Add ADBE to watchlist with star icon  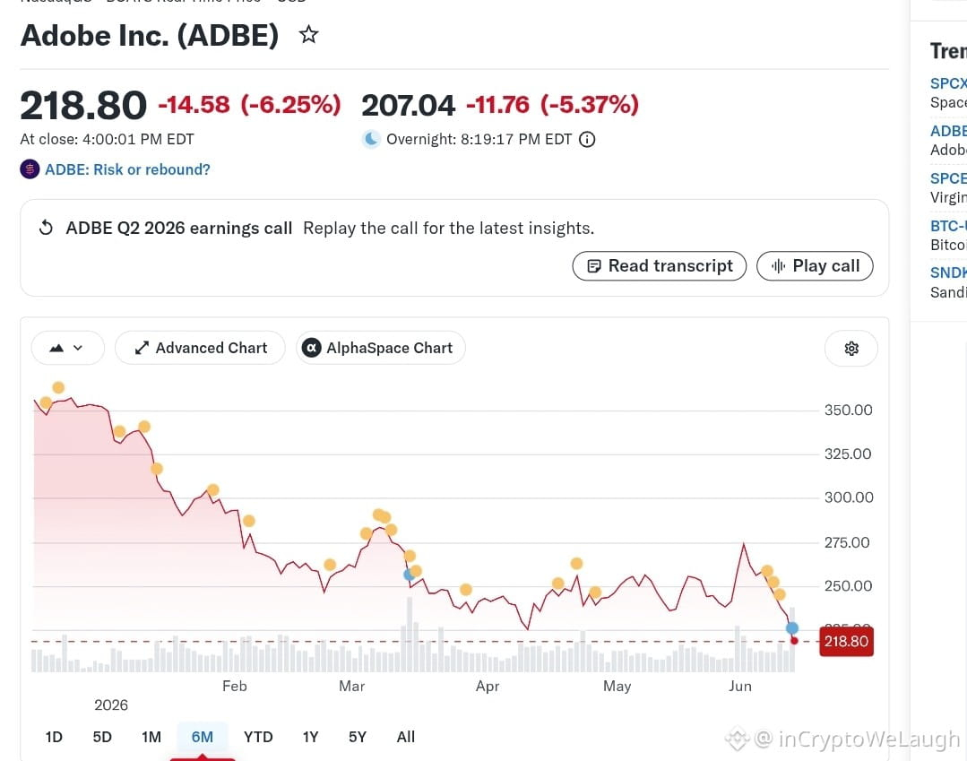click(308, 35)
